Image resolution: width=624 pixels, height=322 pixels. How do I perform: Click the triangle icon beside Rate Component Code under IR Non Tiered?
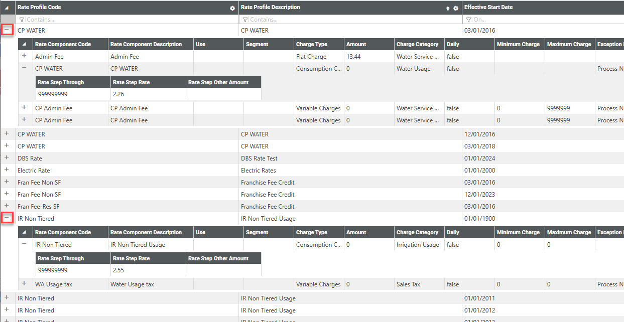pyautogui.click(x=24, y=233)
